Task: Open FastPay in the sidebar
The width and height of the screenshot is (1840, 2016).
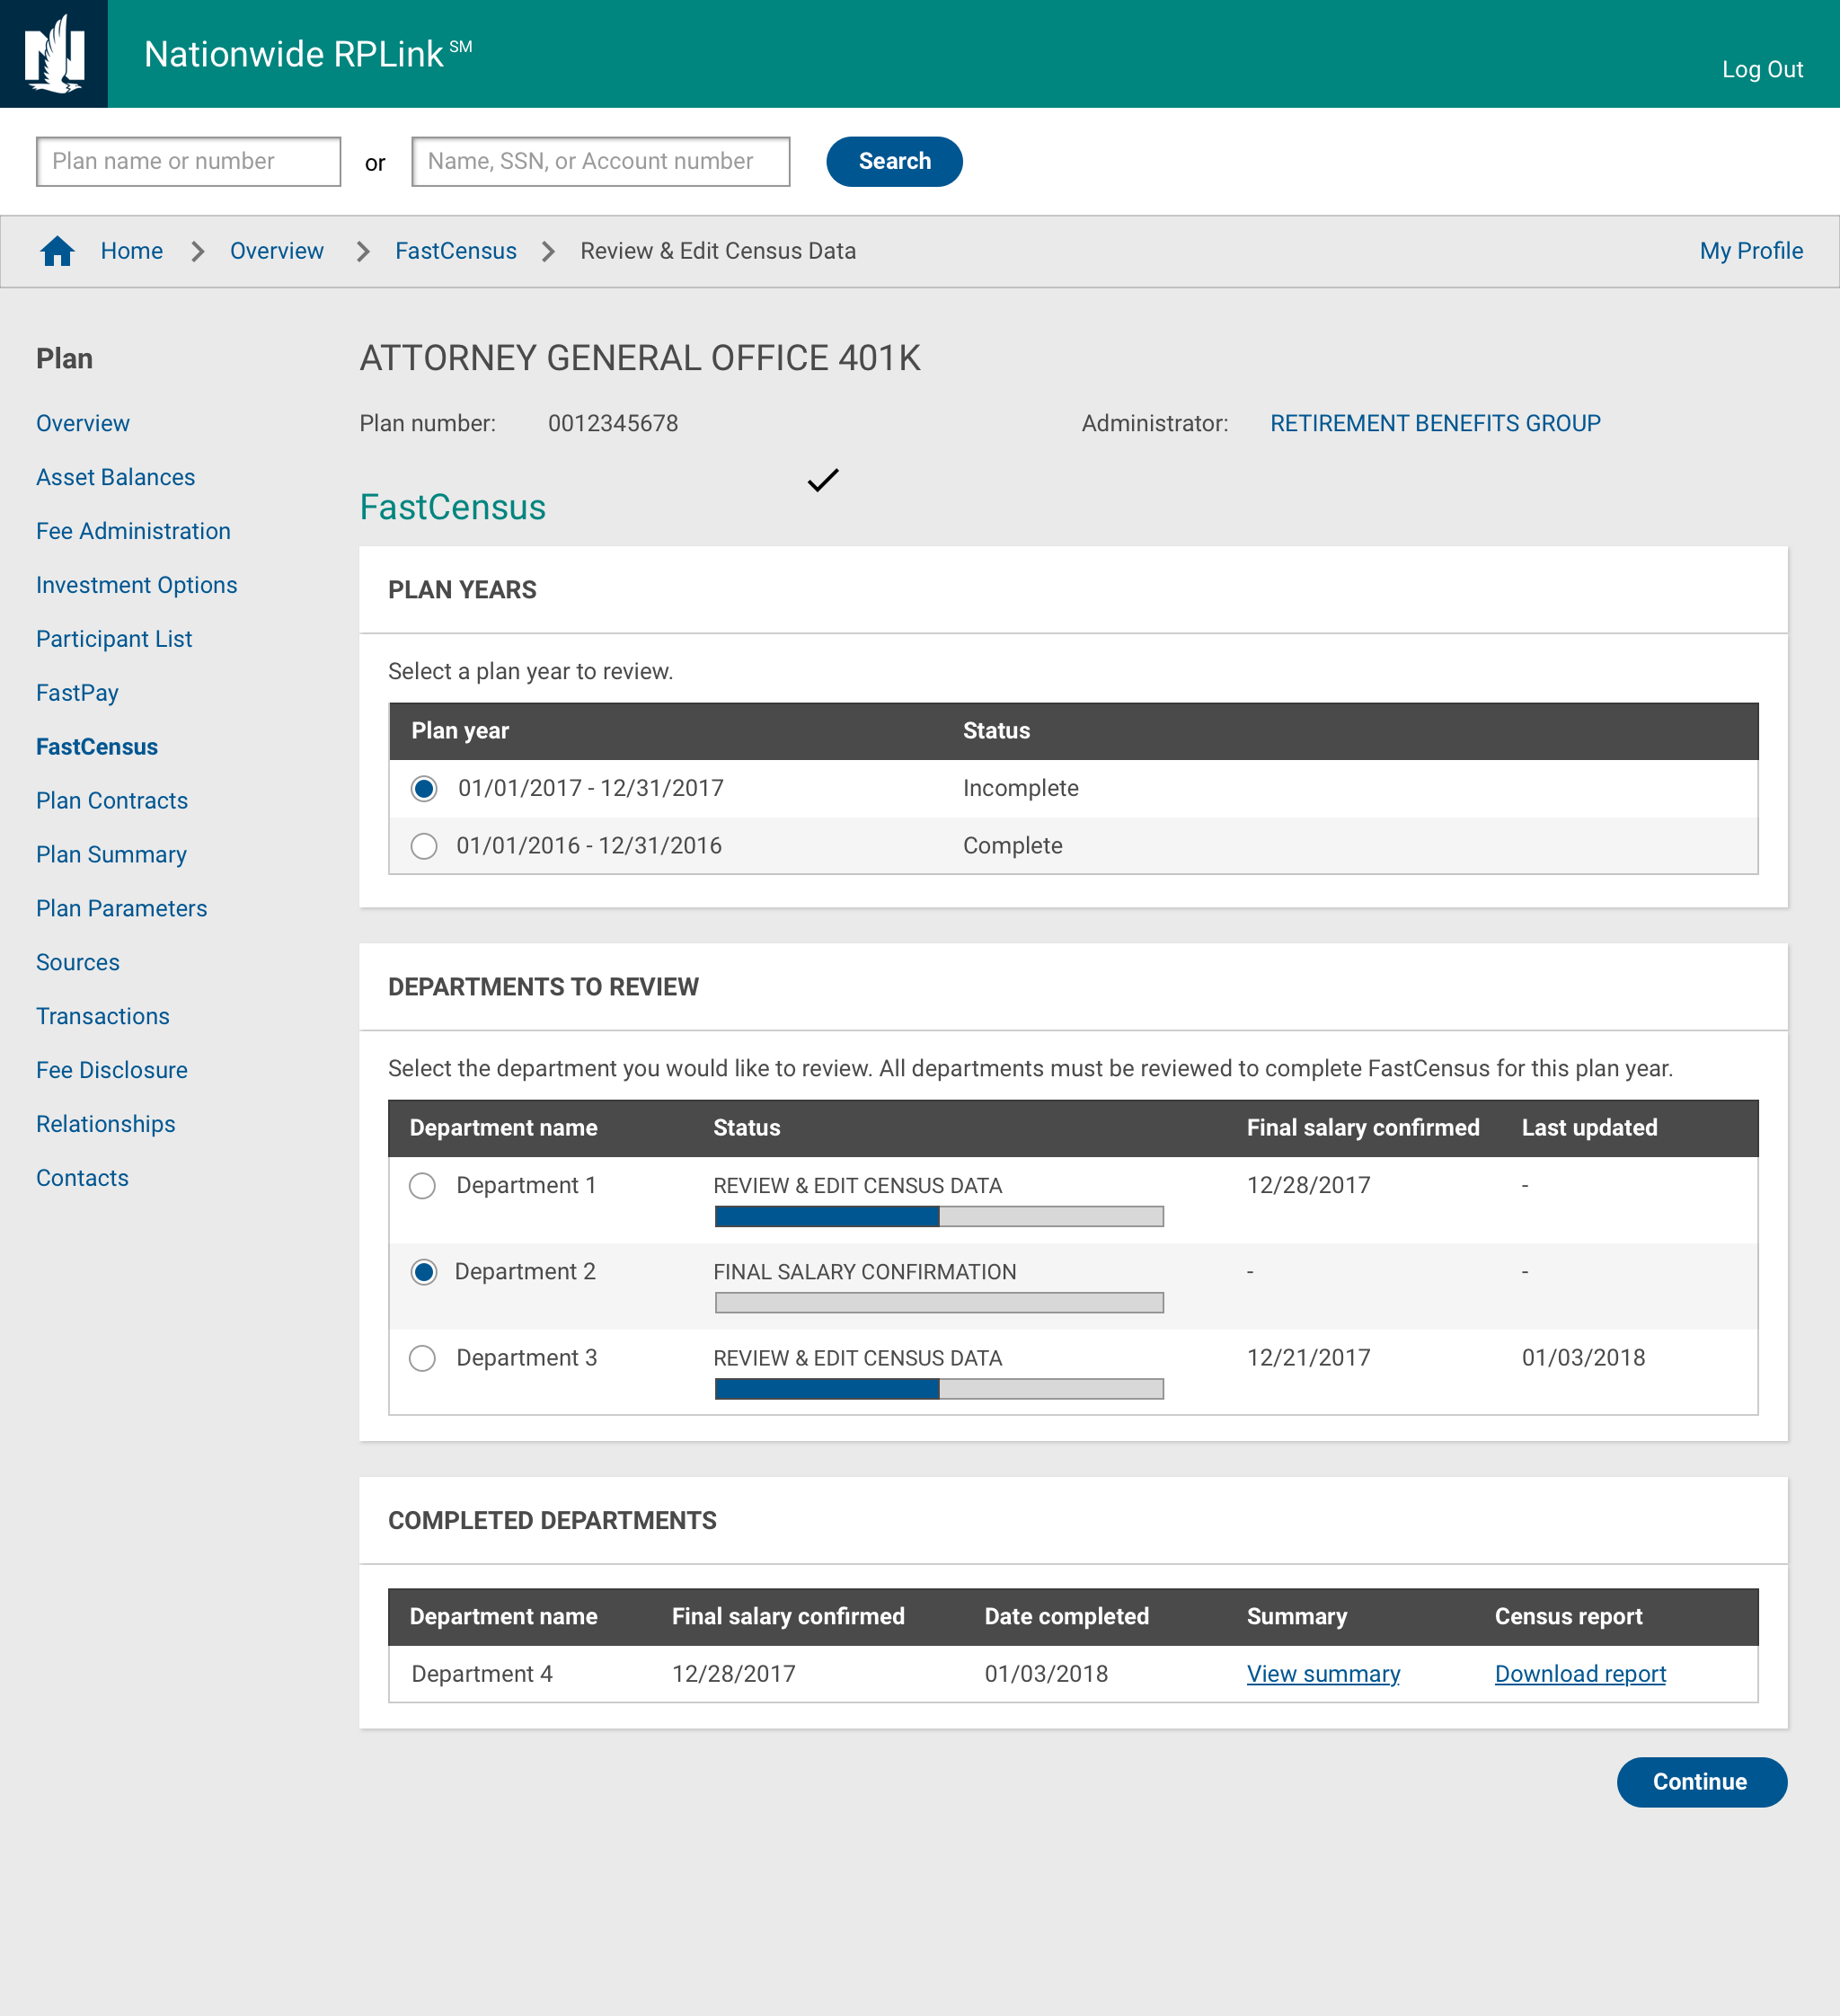Action: [77, 692]
